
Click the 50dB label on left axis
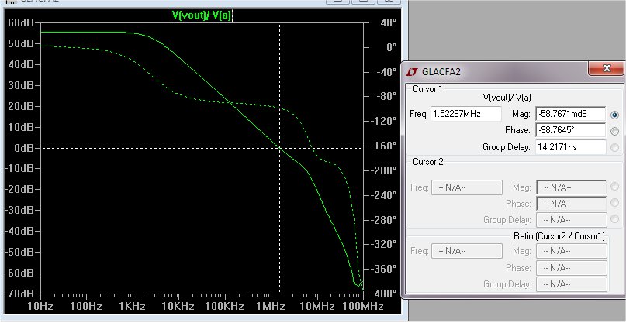21,43
